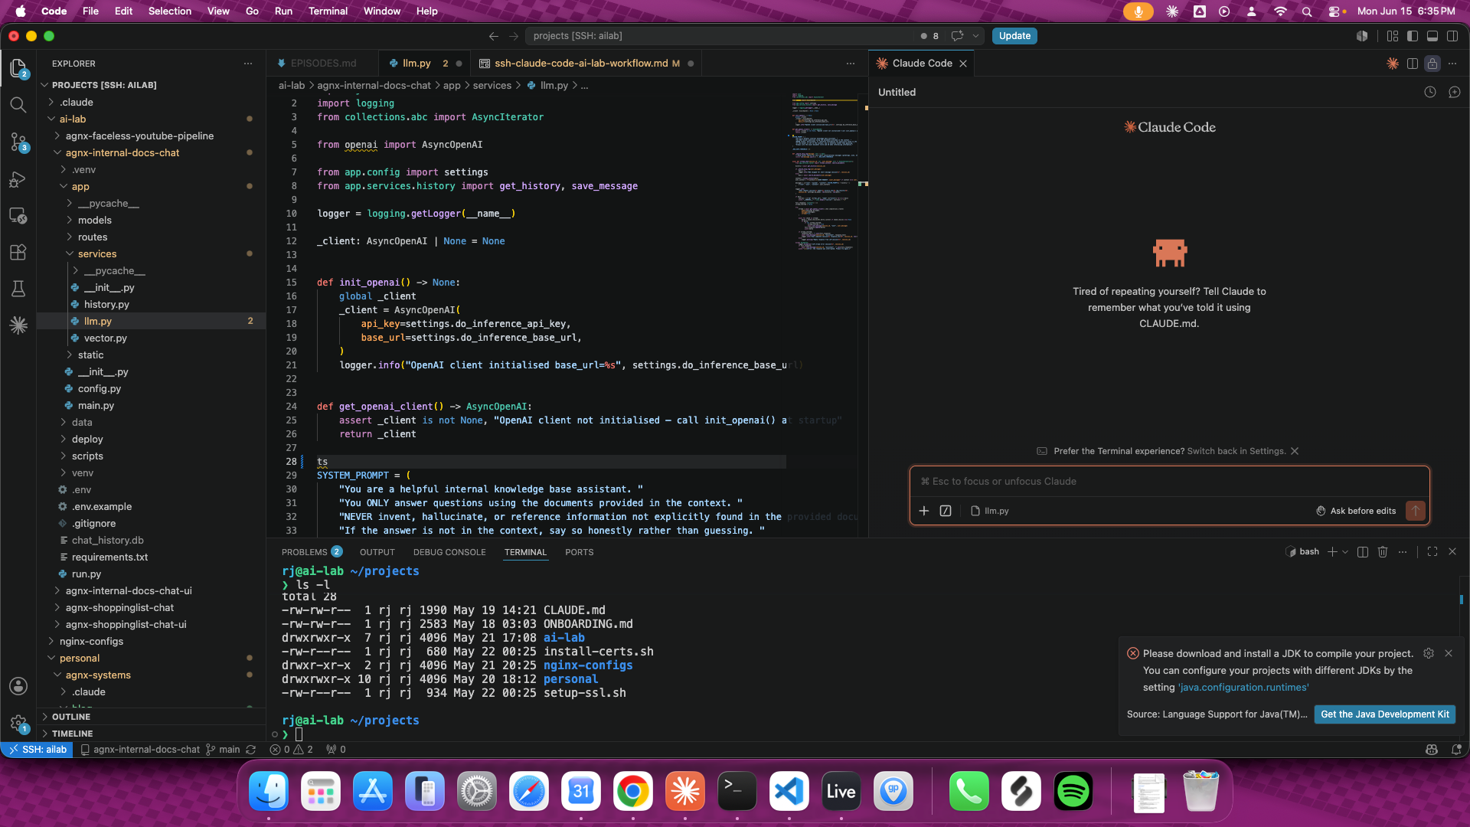Open Claude Code view in activity bar
The image size is (1470, 827).
tap(18, 325)
